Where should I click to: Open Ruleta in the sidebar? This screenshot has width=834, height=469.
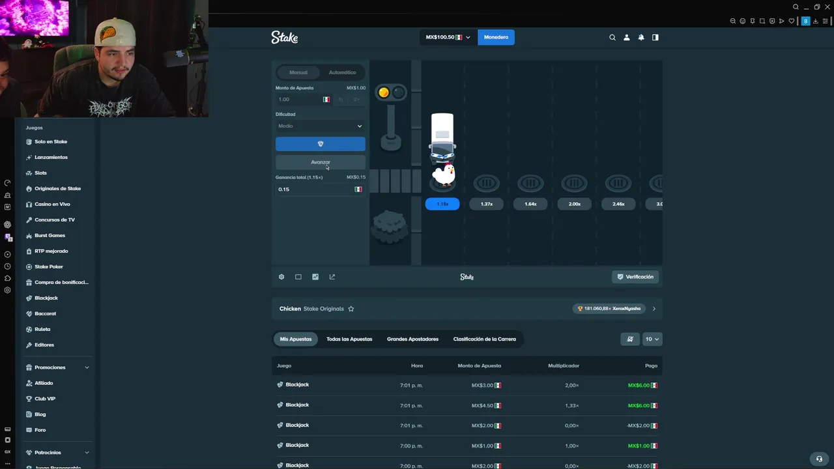pos(42,329)
